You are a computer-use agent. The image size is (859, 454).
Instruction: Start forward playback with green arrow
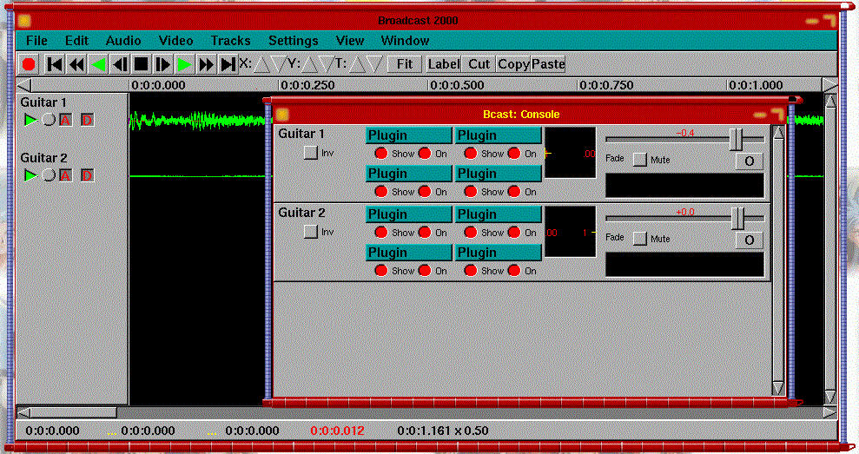pos(184,63)
